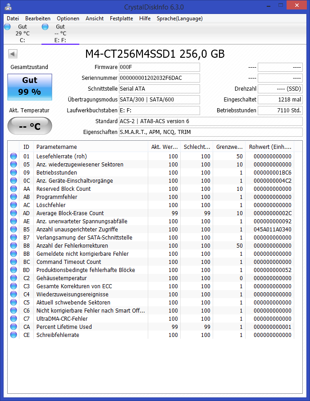Click status icon for Command Timeout Count
Image resolution: width=310 pixels, height=401 pixels.
pyautogui.click(x=14, y=262)
